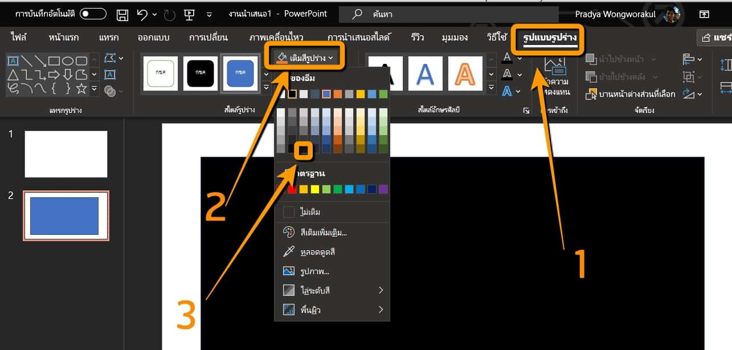
Task: Open the Undo history dropdown arrow
Action: [154, 14]
